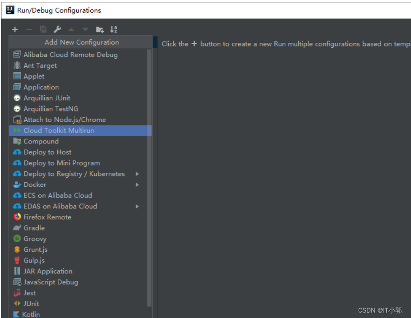Click the Arquillian TestNG alien icon
411x318 pixels.
17,109
